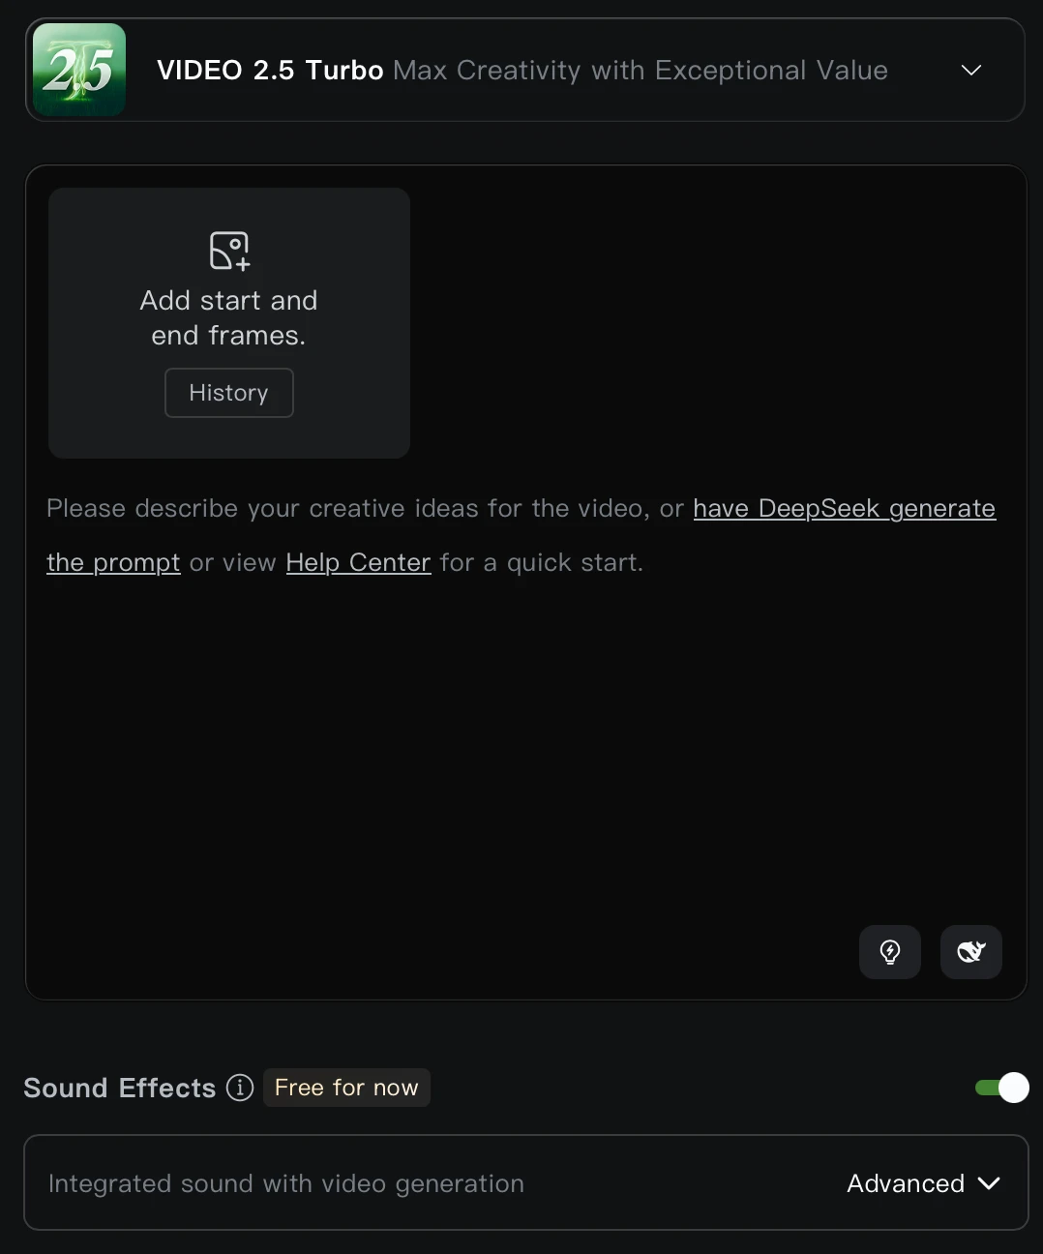Open the Advanced sound options dropdown

coord(923,1183)
